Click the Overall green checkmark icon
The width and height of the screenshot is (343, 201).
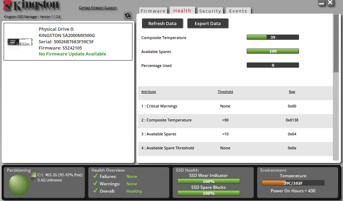pos(95,191)
